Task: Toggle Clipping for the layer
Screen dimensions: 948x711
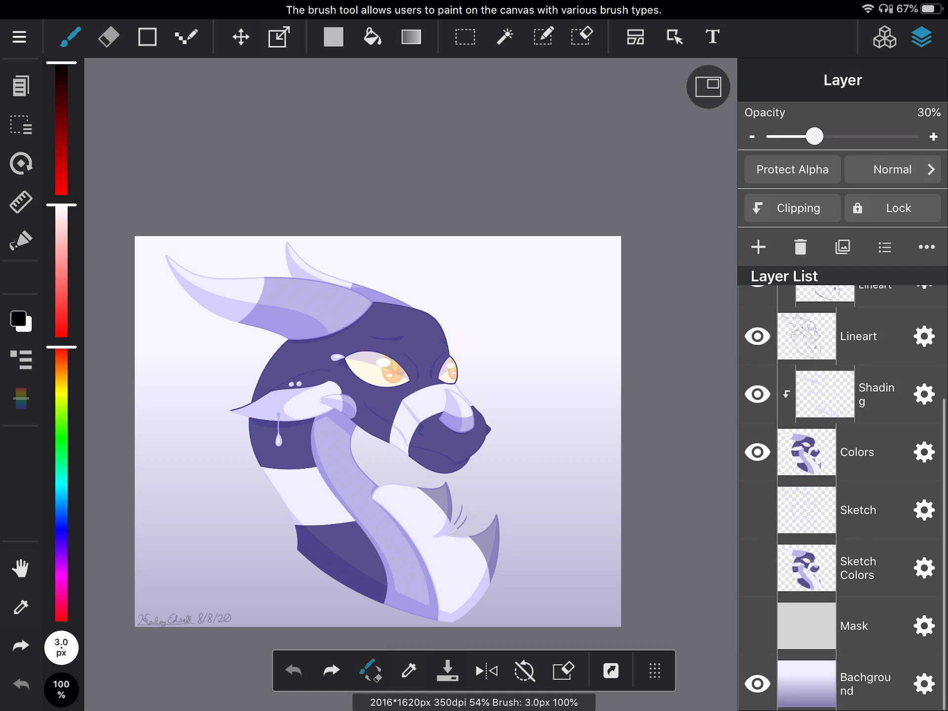Action: 792,208
